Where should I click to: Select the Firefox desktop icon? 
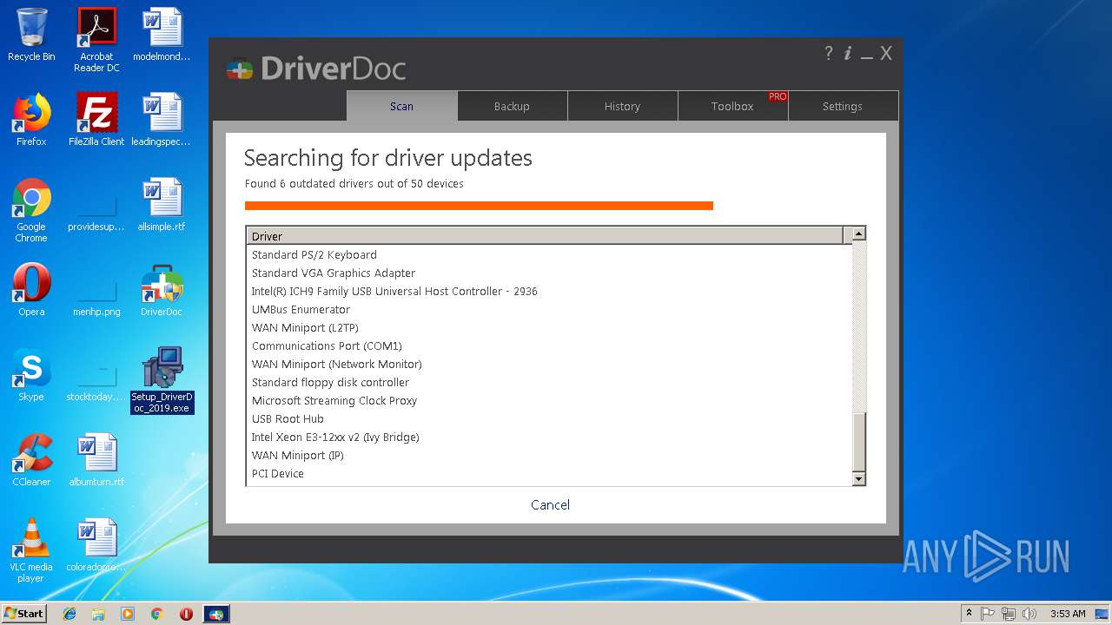point(31,120)
